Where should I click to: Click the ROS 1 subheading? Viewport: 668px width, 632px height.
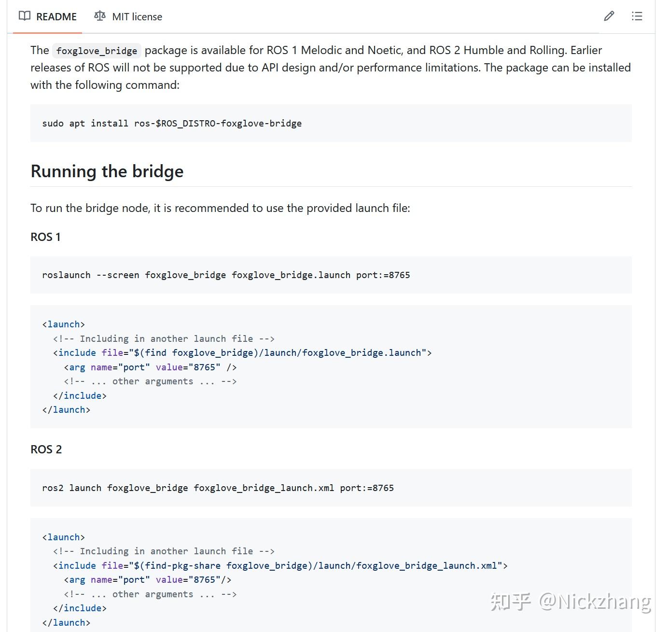tap(45, 237)
